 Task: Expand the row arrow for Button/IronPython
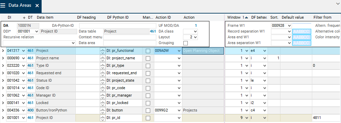click(x=3, y=110)
